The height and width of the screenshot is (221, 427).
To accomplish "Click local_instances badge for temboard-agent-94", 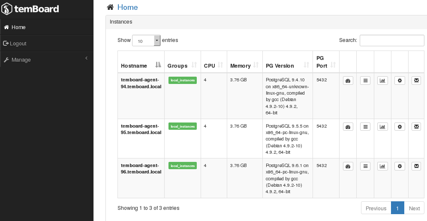I will coord(183,80).
